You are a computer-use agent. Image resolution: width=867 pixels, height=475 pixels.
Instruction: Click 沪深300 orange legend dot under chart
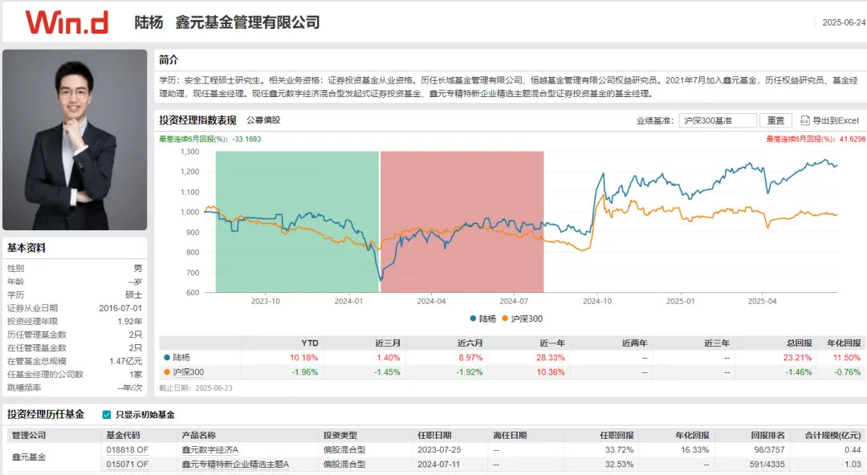tap(505, 319)
